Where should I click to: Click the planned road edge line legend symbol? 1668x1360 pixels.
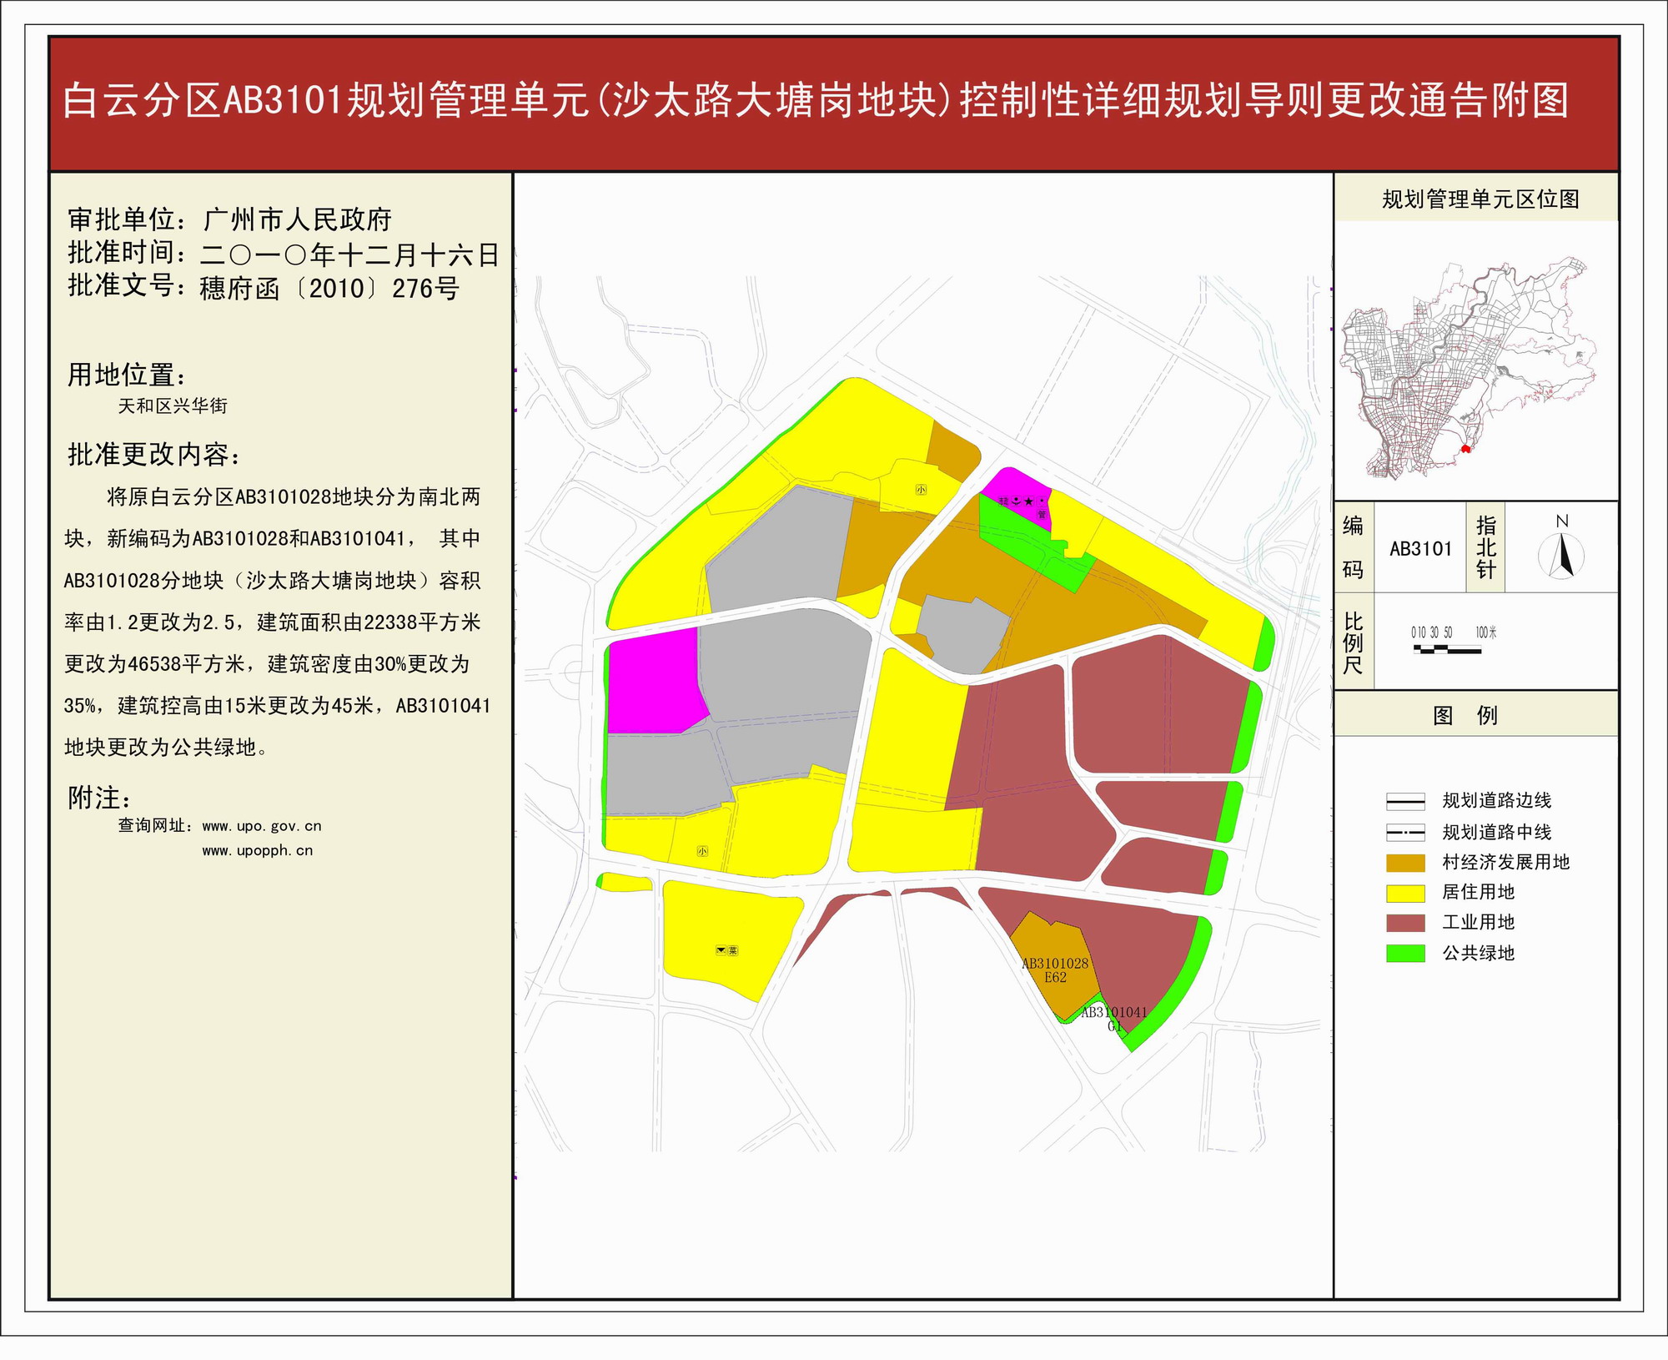click(1405, 802)
